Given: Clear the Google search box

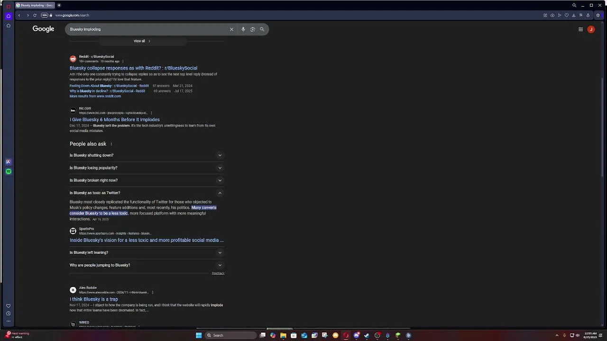Looking at the screenshot, I should 231,29.
